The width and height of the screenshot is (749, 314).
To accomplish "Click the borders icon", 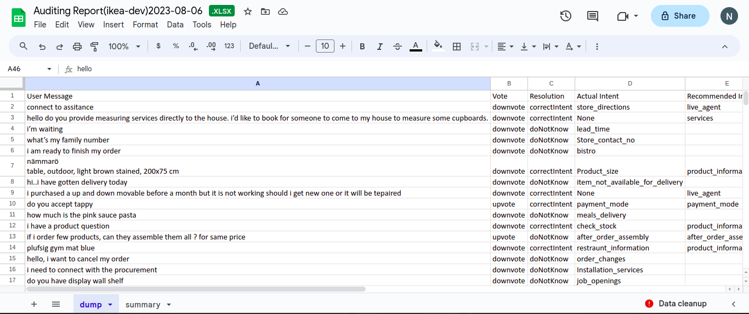I will [456, 47].
